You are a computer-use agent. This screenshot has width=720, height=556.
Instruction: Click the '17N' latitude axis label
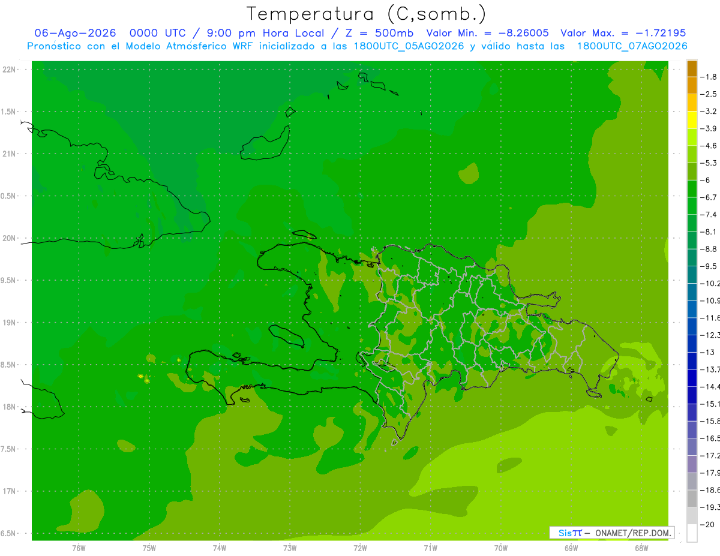tap(10, 491)
